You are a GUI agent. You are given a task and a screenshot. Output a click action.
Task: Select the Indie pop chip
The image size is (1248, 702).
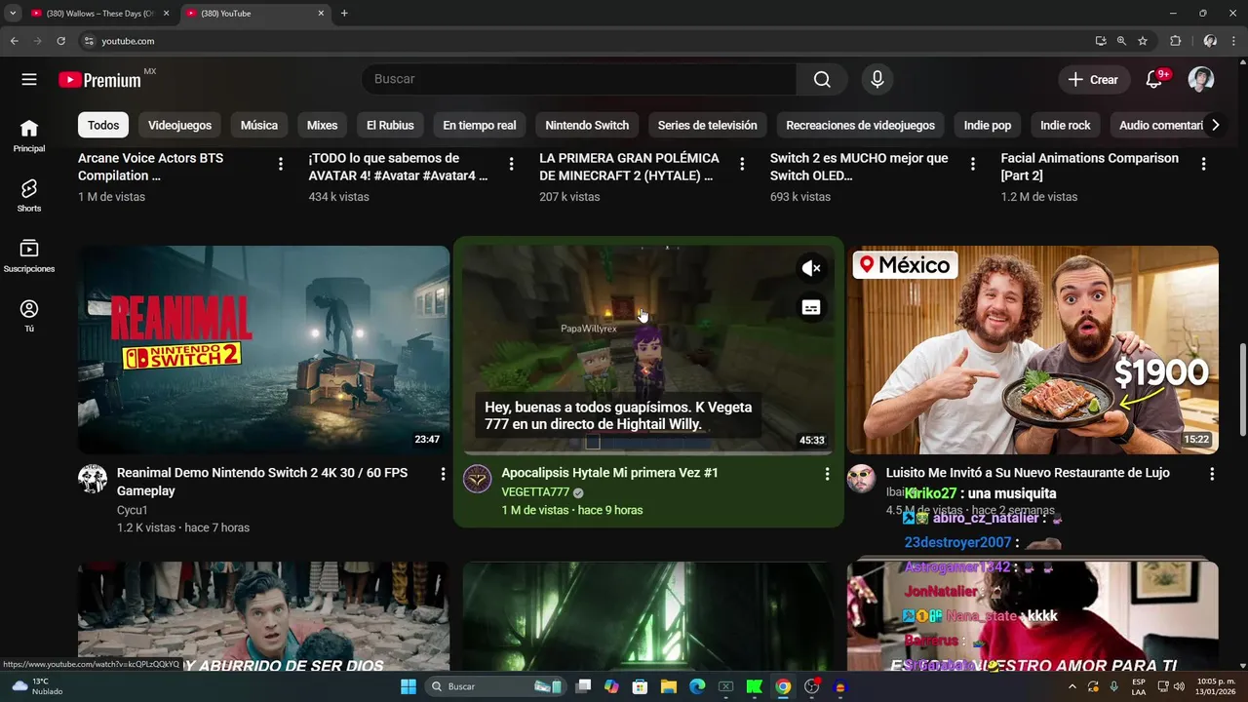click(988, 125)
